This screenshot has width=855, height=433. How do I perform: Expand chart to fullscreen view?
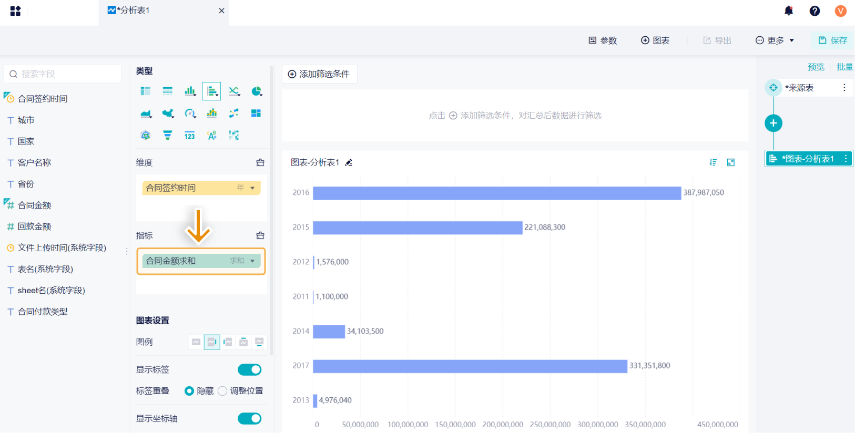[x=731, y=162]
